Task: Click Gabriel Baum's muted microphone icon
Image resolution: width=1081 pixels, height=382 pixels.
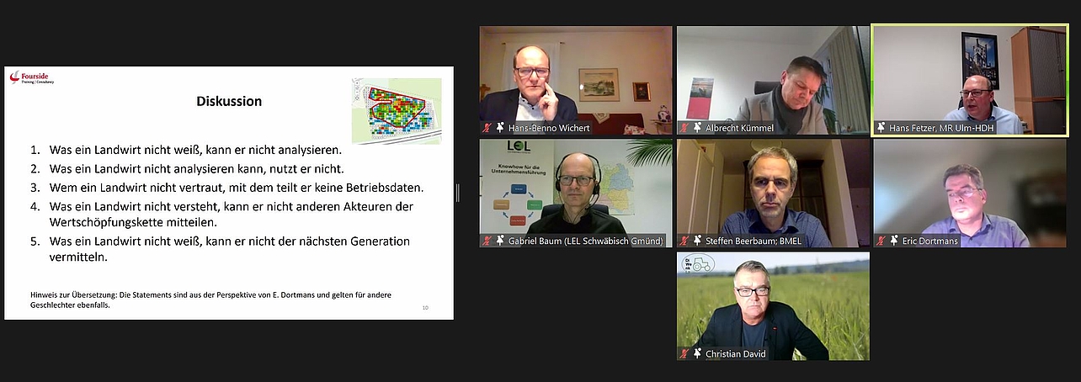Action: click(x=487, y=241)
